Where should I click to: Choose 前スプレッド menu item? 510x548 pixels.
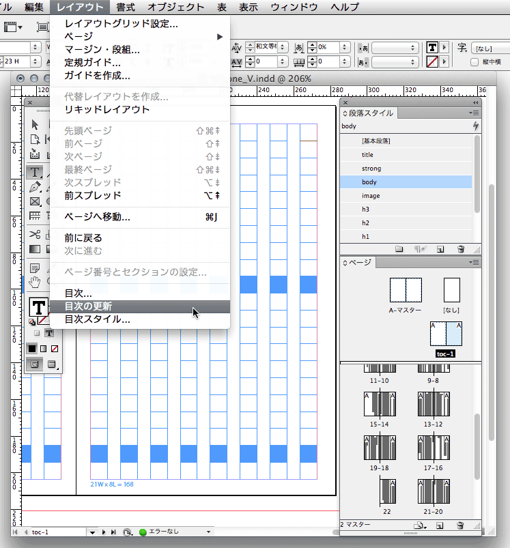click(140, 195)
